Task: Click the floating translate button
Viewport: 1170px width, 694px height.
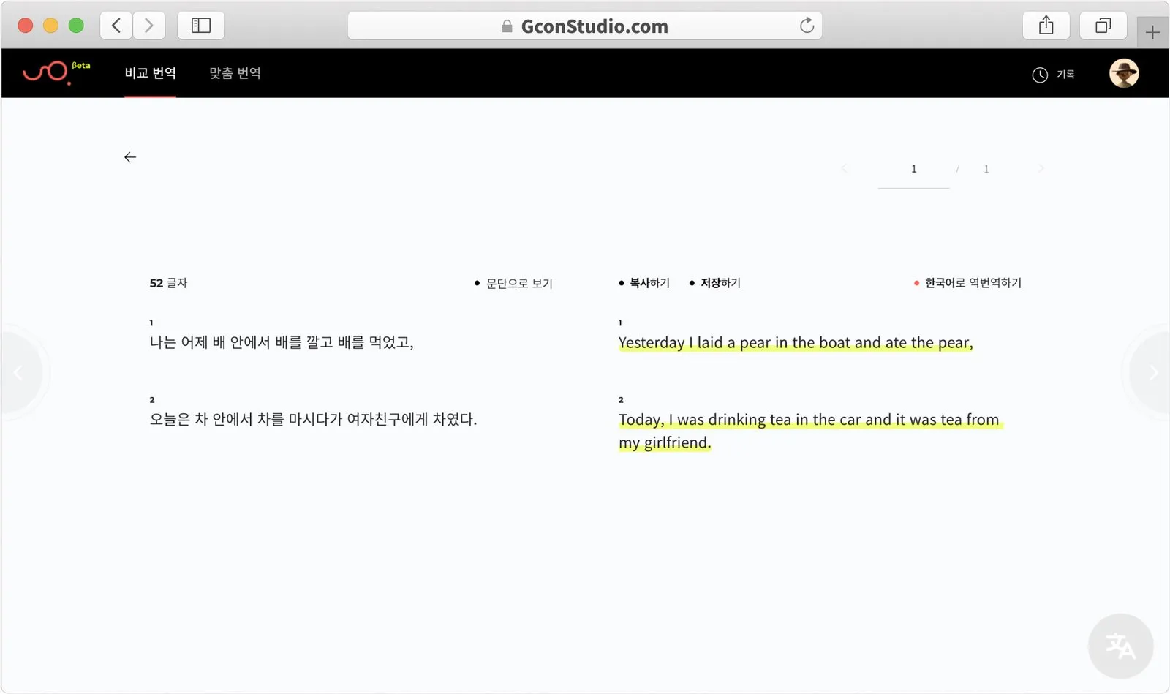Action: (1120, 646)
